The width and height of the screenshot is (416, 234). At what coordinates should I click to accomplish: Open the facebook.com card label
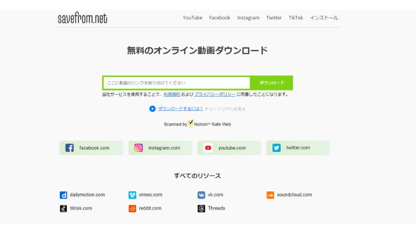[94, 148]
